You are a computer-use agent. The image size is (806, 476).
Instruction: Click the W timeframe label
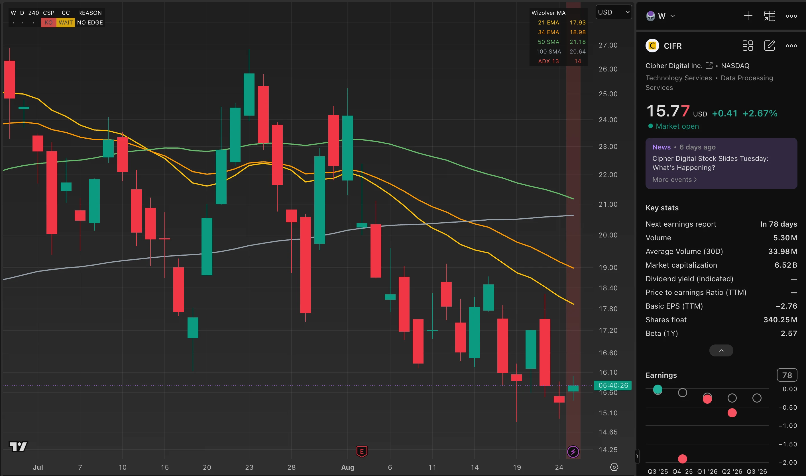pyautogui.click(x=13, y=13)
